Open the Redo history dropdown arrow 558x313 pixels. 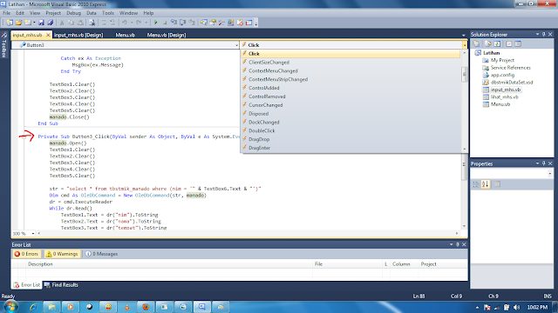[x=146, y=23]
